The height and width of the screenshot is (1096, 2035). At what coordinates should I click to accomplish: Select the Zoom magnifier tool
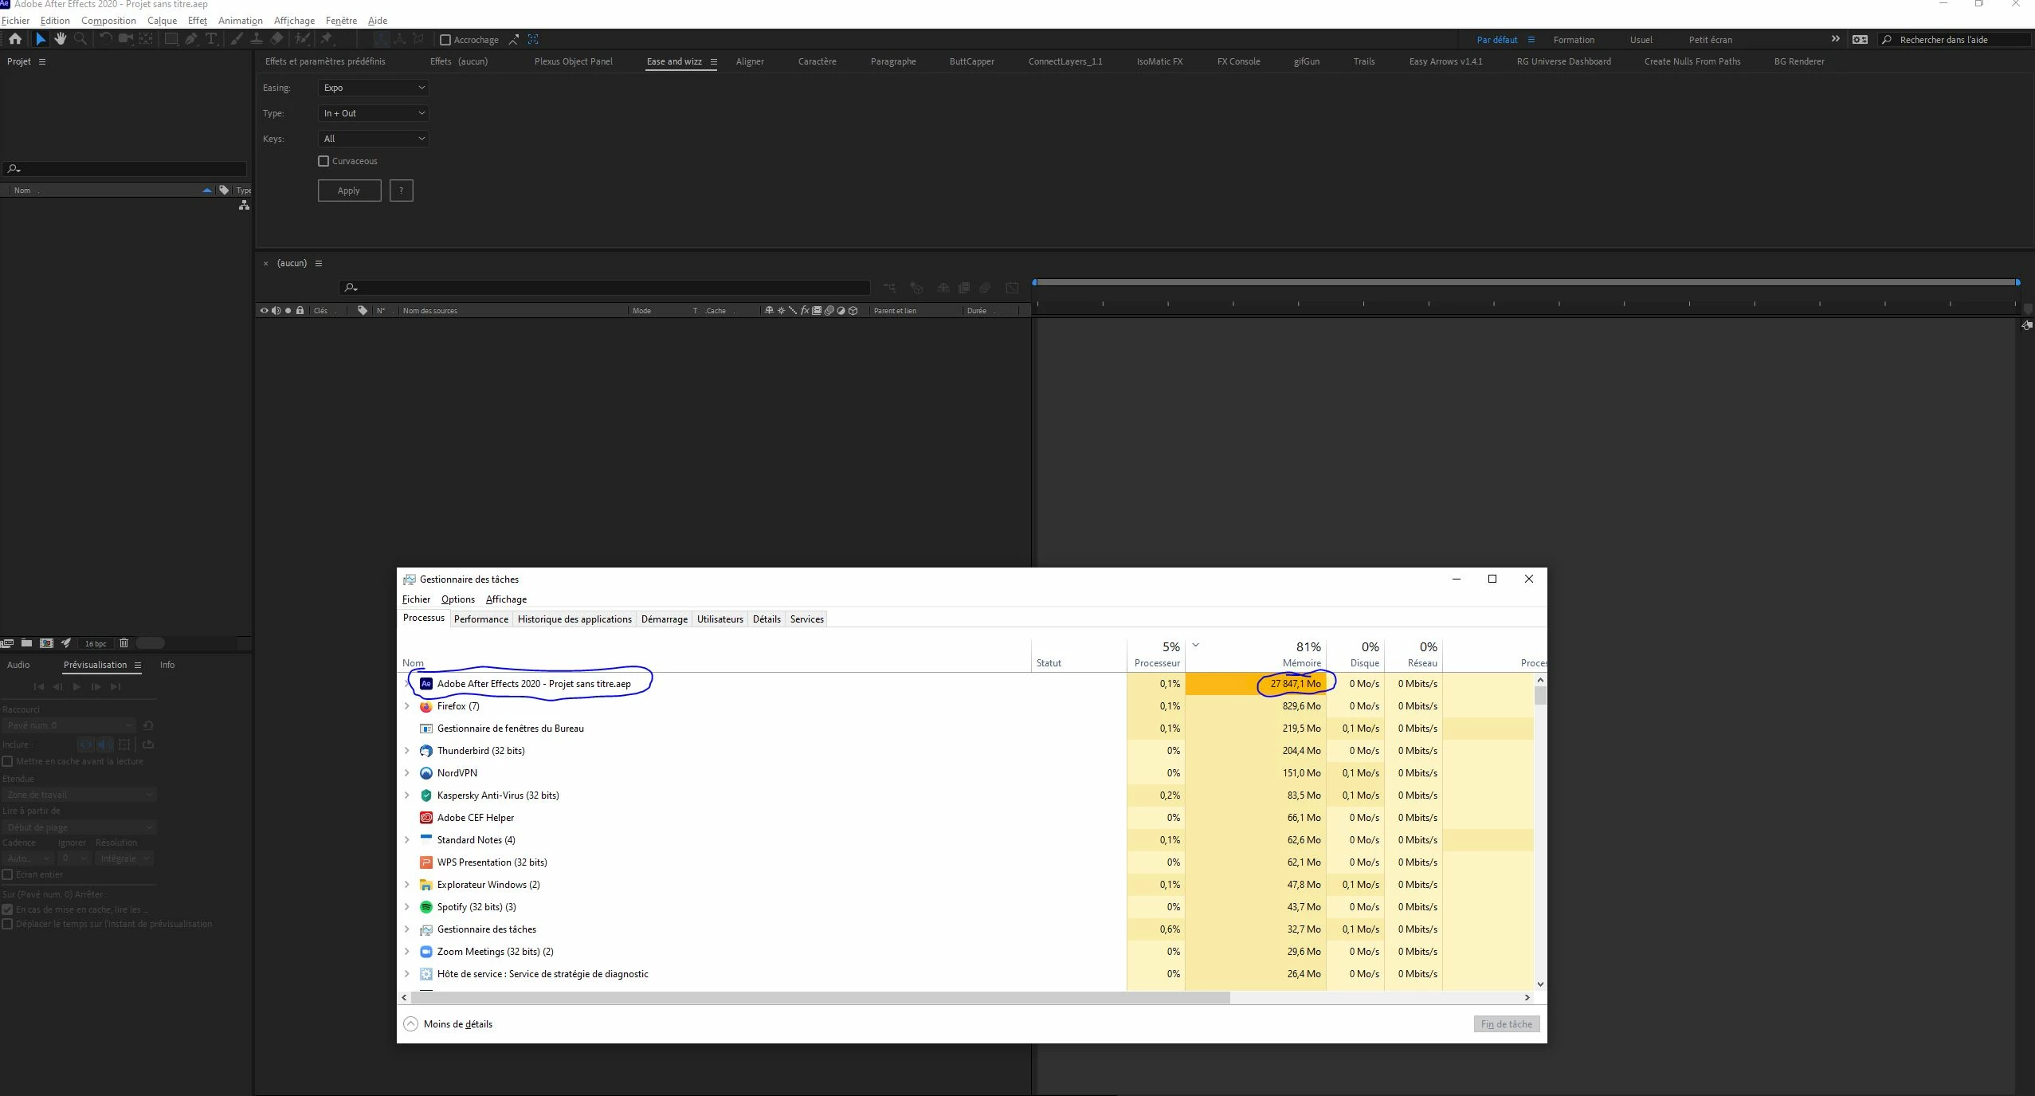pyautogui.click(x=80, y=39)
